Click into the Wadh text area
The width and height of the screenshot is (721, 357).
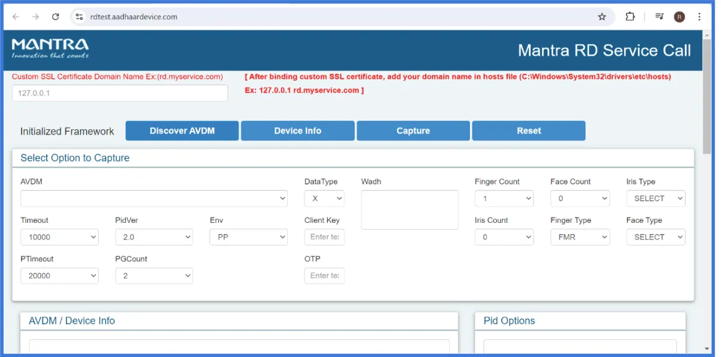[x=410, y=209]
